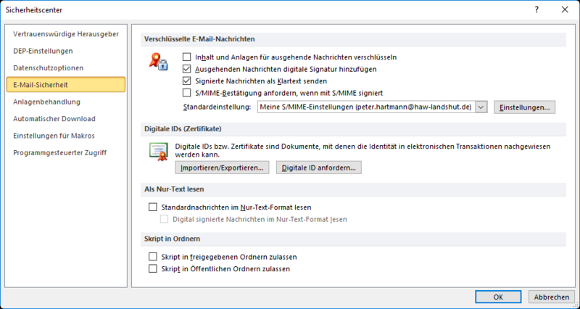Close the Sicherheitscenter dialog window
The width and height of the screenshot is (580, 309).
pos(564,9)
